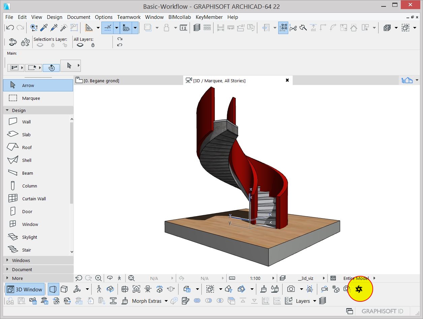Collapse the Design toolbox group
The height and width of the screenshot is (319, 423).
(38, 110)
